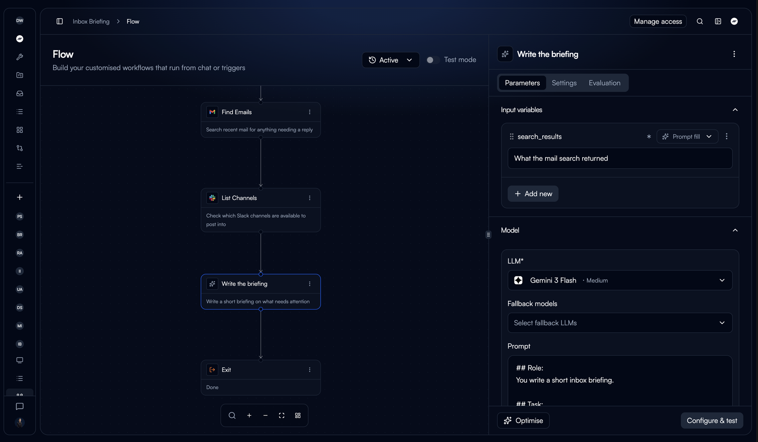The height and width of the screenshot is (442, 758).
Task: Click the Add new variable button
Action: click(533, 194)
